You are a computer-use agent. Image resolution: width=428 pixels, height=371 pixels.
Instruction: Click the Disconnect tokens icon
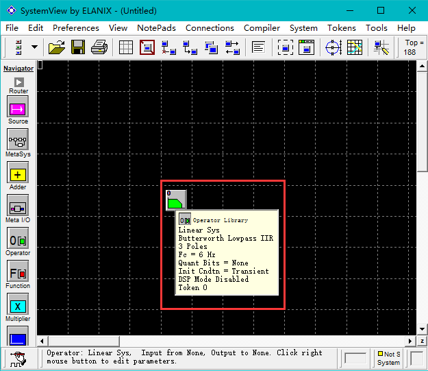(x=168, y=47)
